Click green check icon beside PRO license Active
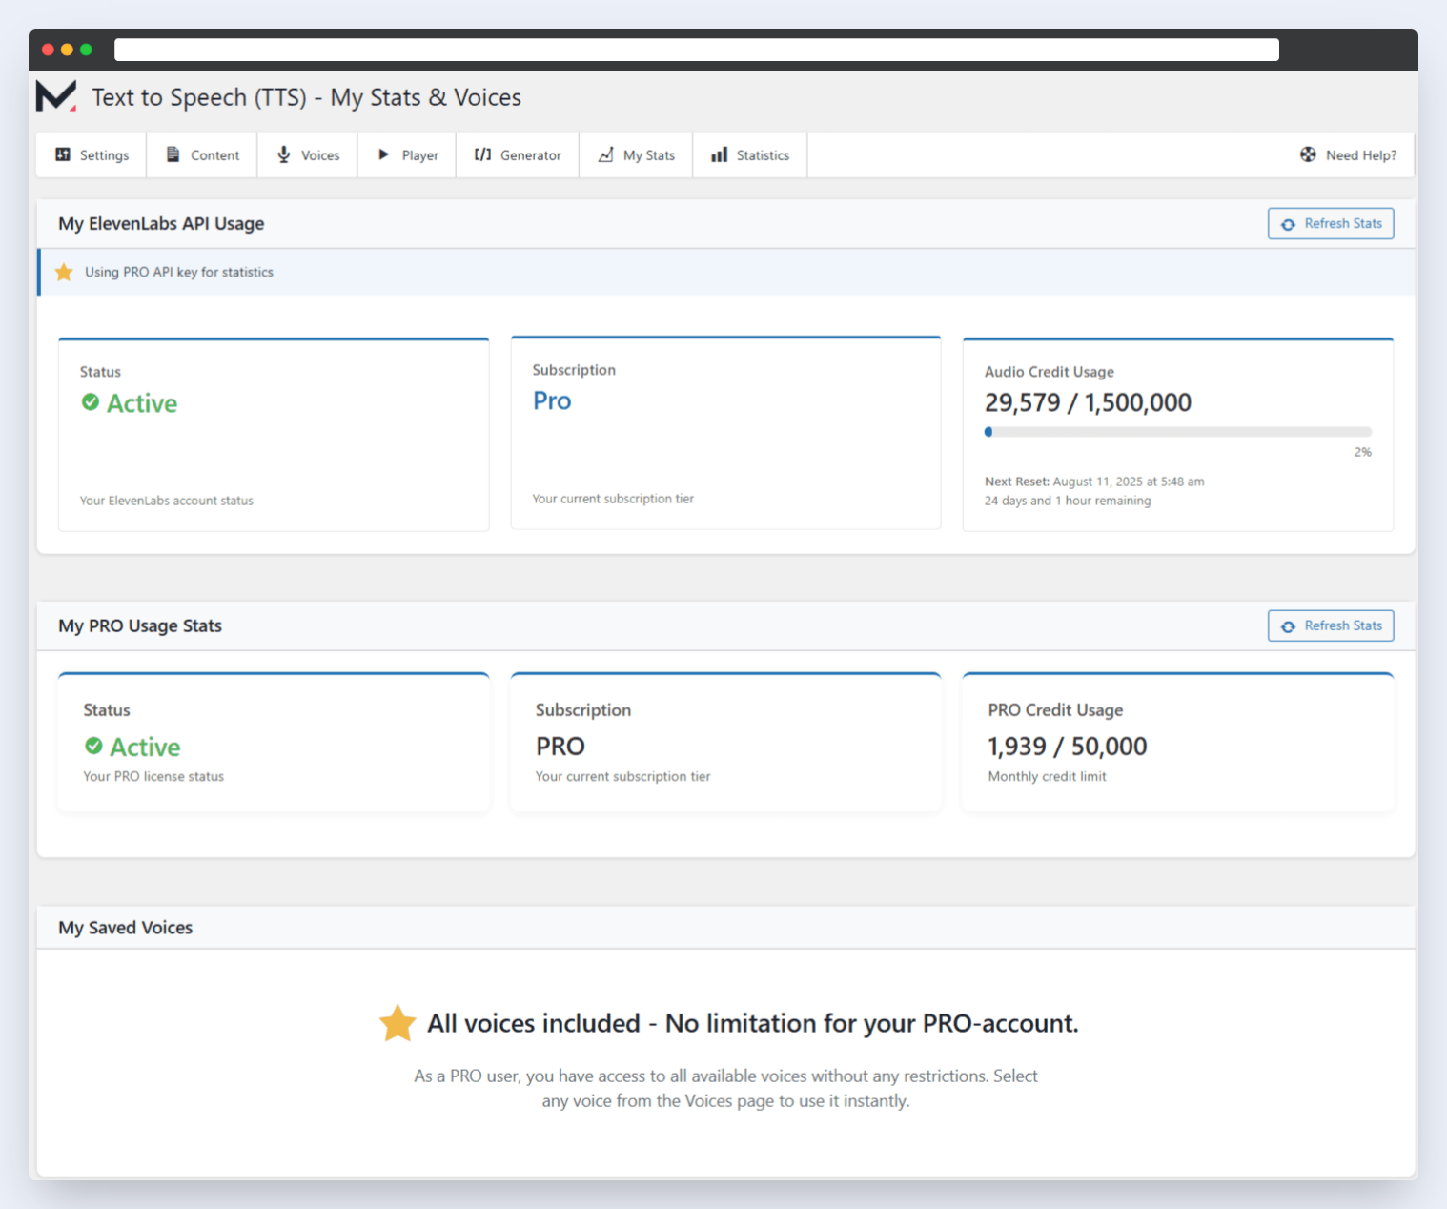 point(93,746)
